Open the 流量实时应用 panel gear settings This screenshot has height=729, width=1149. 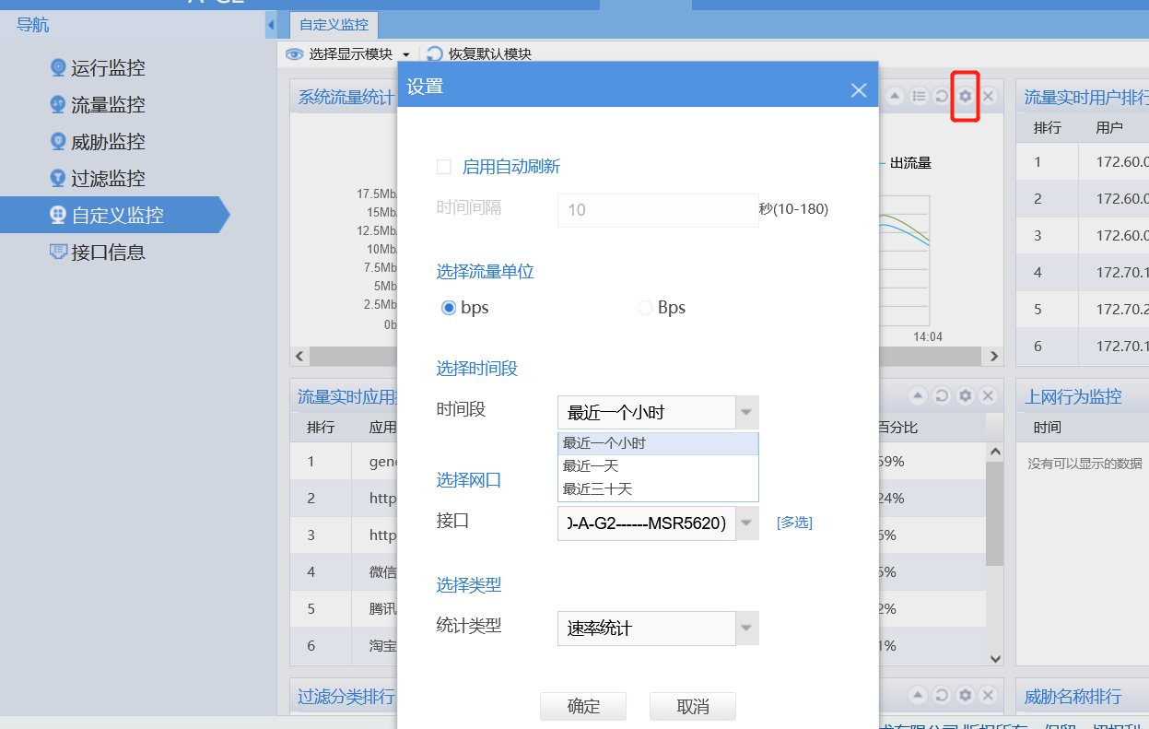[x=965, y=395]
